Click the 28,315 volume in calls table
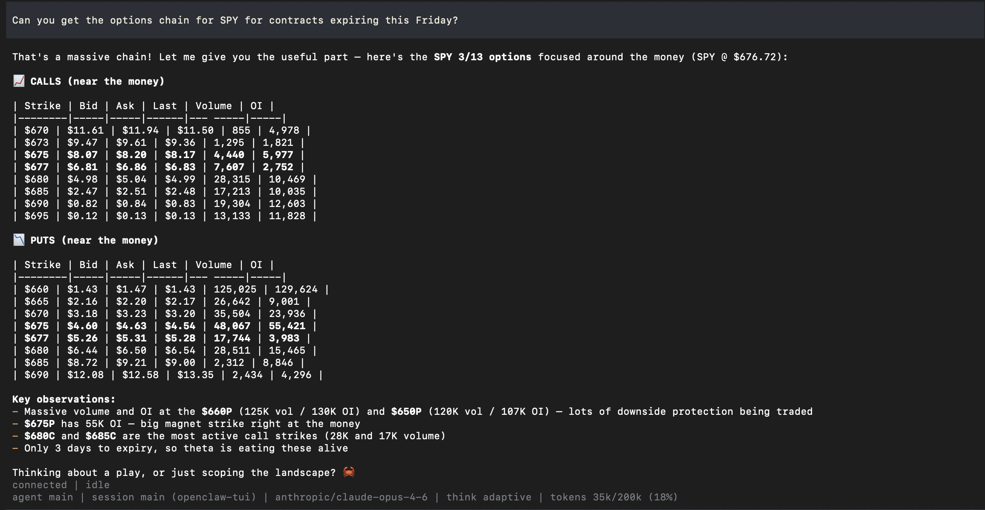Image resolution: width=985 pixels, height=510 pixels. pyautogui.click(x=232, y=179)
